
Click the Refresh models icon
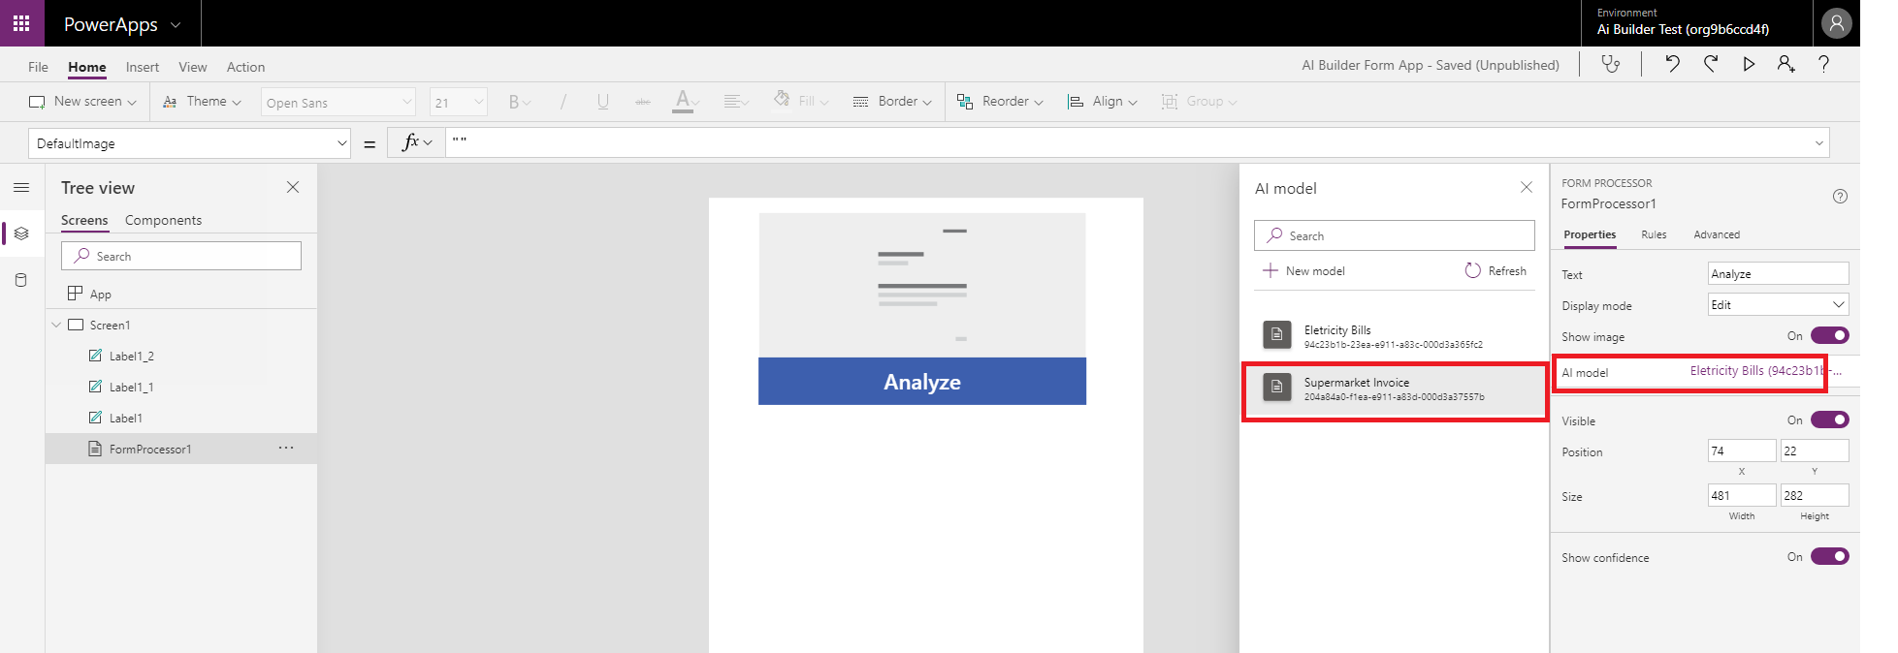point(1472,271)
